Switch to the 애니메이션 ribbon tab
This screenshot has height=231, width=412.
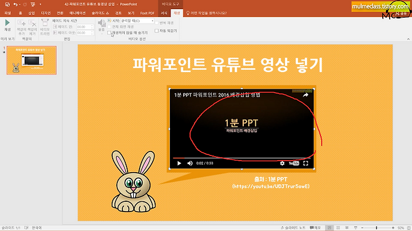point(77,13)
